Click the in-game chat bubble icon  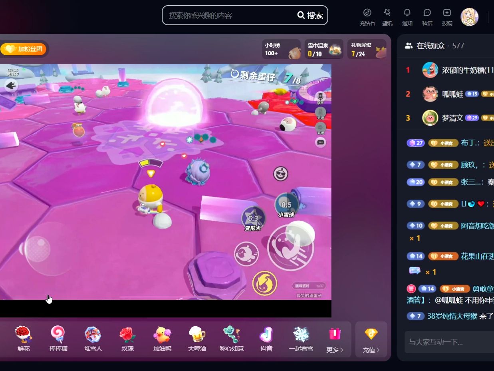point(320,142)
